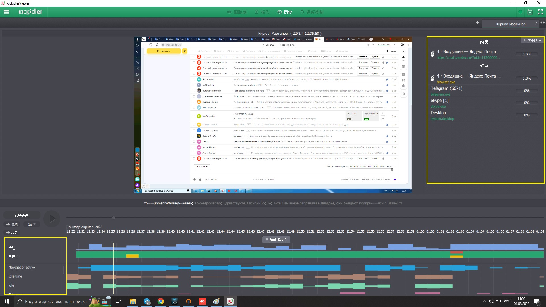Click the skype.exe process name

438,107
